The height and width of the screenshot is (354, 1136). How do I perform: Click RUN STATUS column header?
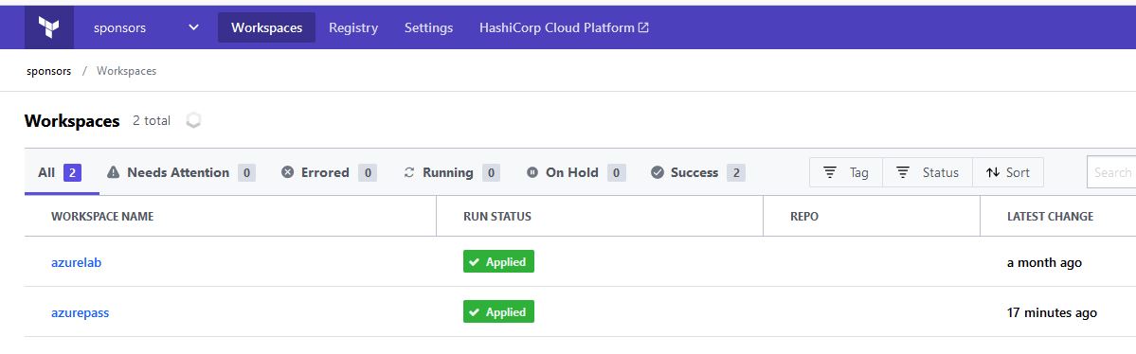497,217
